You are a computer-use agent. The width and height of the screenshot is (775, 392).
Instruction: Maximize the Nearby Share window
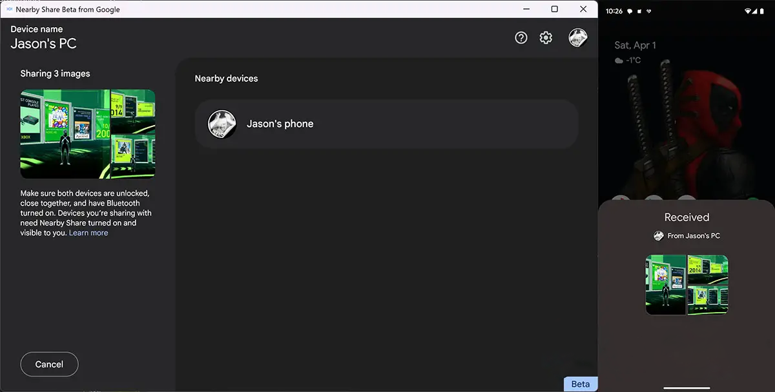(x=554, y=9)
